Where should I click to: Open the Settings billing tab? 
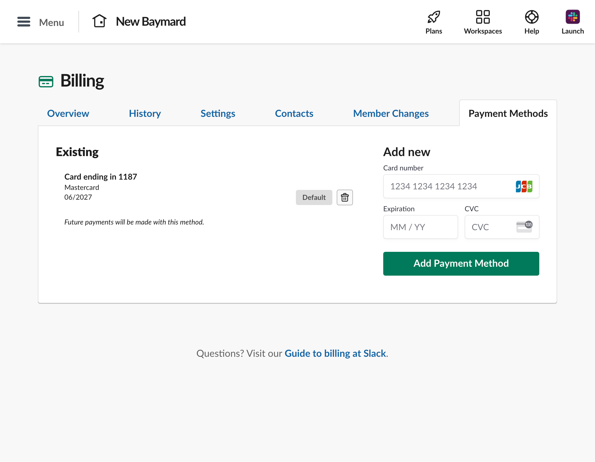point(218,114)
